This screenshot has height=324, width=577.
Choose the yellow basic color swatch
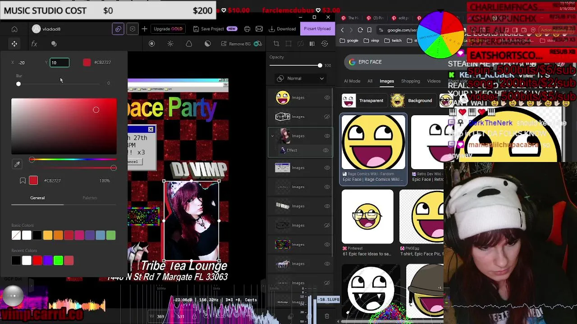[x=48, y=235]
